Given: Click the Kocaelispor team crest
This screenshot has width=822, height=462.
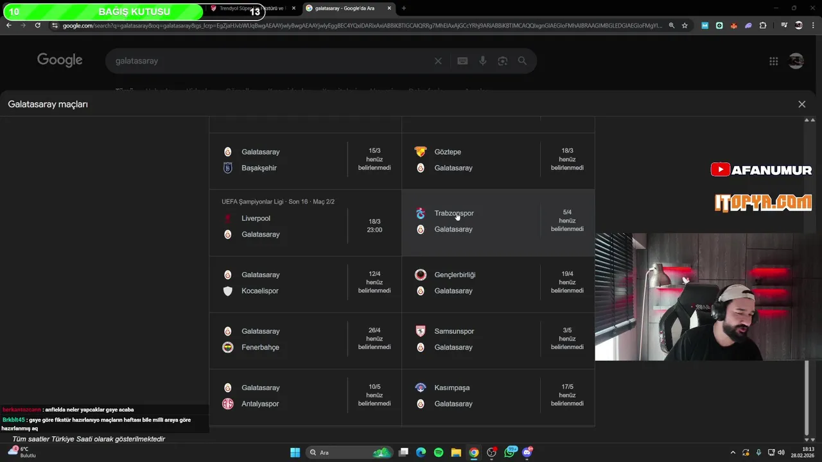Looking at the screenshot, I should coord(227,291).
